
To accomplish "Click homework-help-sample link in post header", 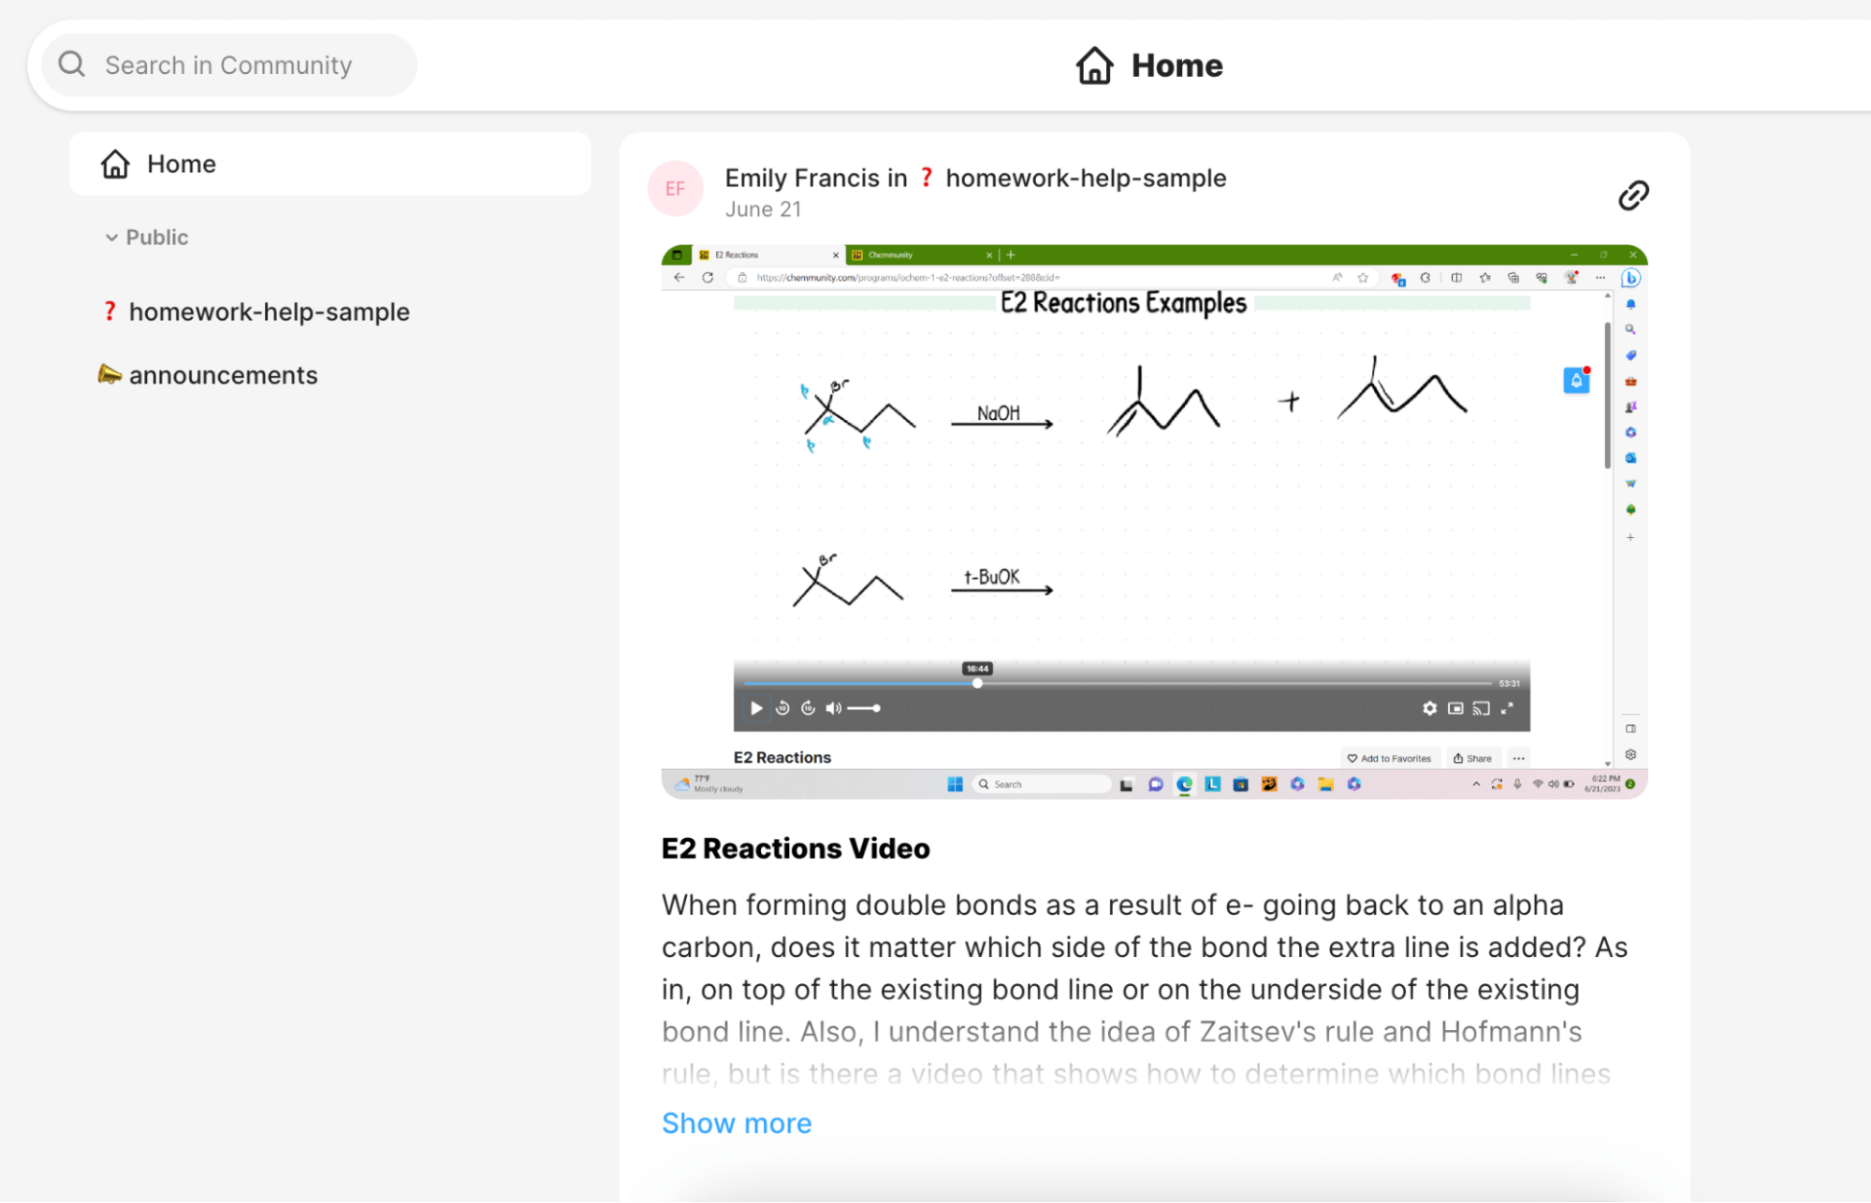I will (1085, 178).
